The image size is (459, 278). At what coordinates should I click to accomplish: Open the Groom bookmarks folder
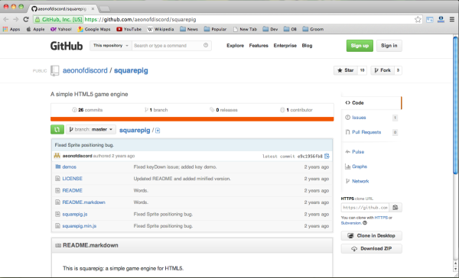click(x=313, y=29)
